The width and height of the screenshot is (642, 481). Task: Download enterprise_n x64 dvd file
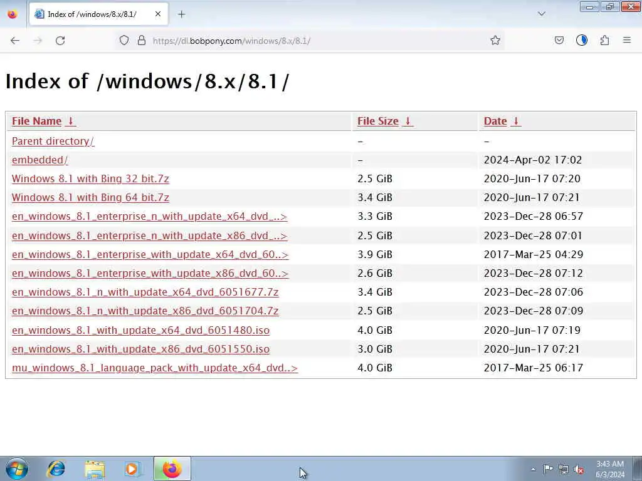tap(149, 216)
